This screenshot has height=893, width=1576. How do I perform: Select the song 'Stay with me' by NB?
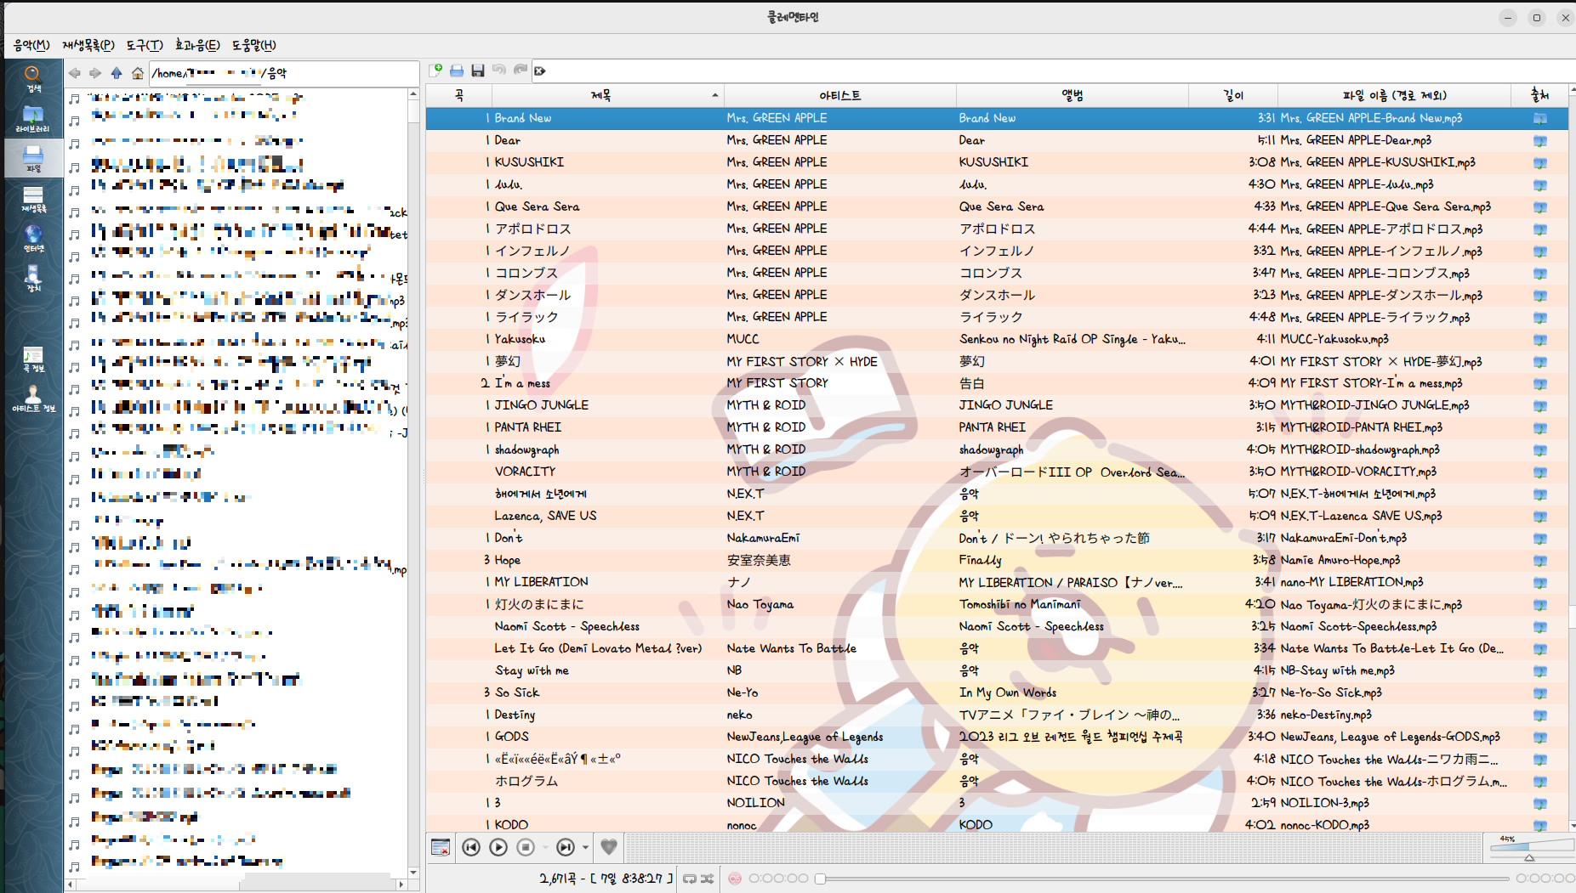(x=997, y=670)
